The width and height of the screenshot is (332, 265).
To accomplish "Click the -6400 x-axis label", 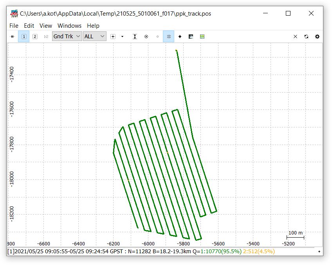I will [x=78, y=244].
